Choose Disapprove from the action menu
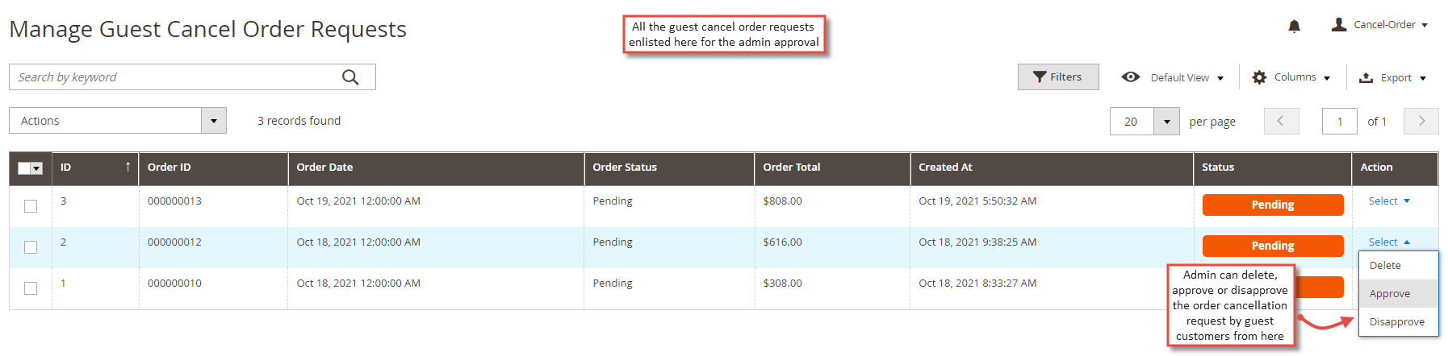This screenshot has width=1448, height=356. click(x=1398, y=321)
